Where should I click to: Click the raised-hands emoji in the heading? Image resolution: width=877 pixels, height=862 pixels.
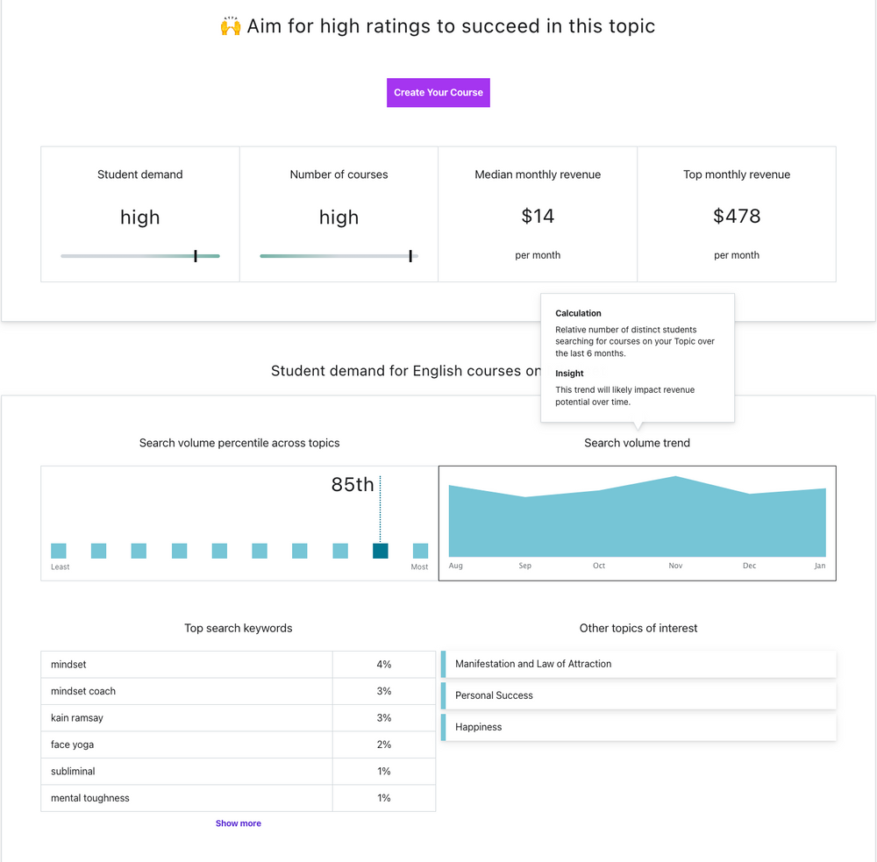point(230,25)
